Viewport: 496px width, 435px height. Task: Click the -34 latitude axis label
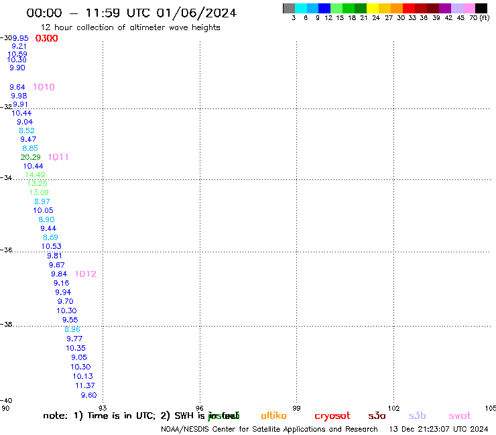pos(6,178)
